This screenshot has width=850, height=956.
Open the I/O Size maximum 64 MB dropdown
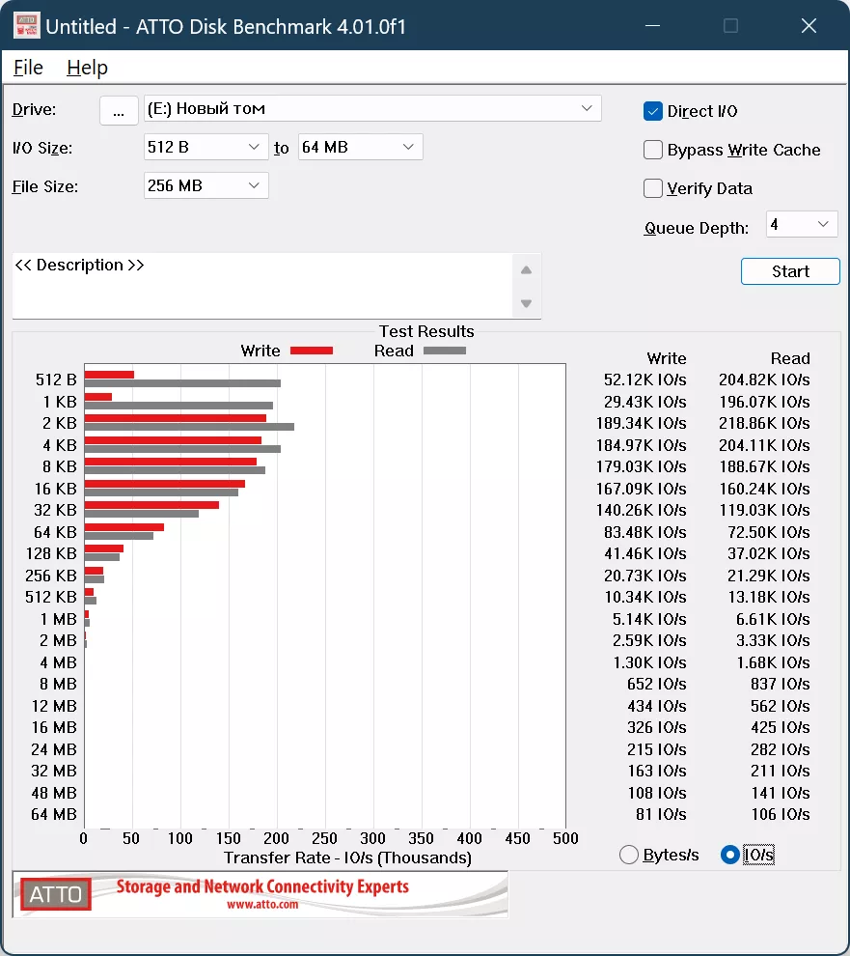(360, 147)
